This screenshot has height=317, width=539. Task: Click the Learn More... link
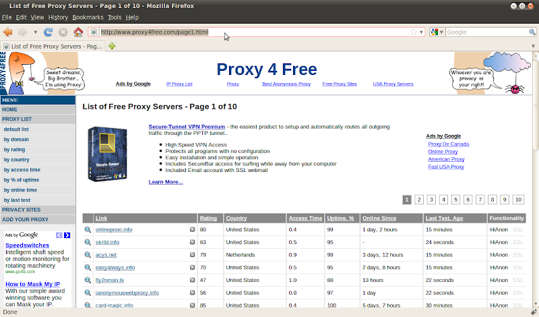pyautogui.click(x=166, y=181)
